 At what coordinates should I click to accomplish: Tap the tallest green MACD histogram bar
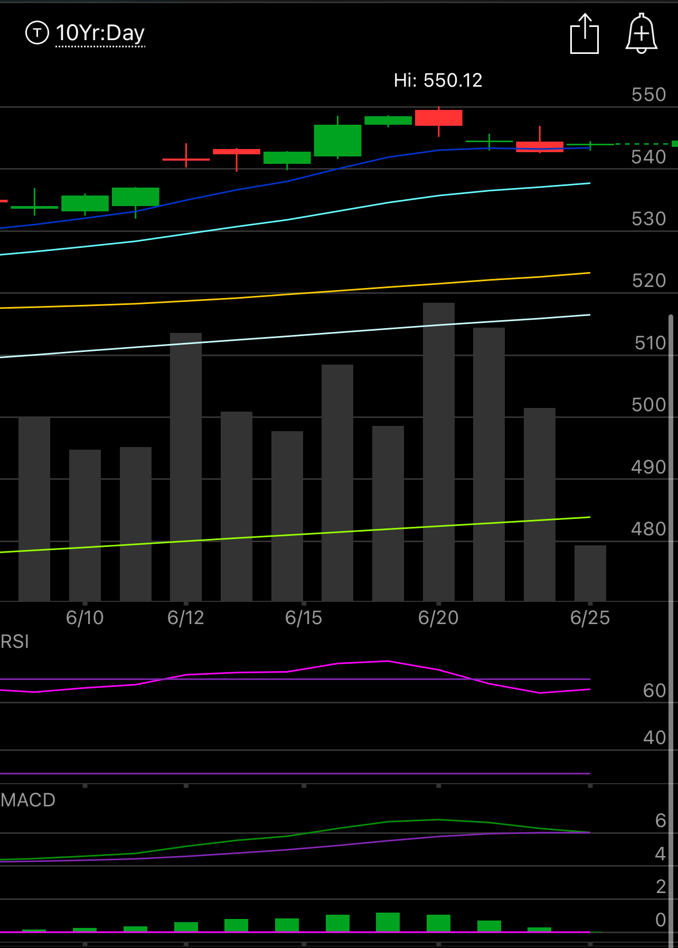coord(388,922)
